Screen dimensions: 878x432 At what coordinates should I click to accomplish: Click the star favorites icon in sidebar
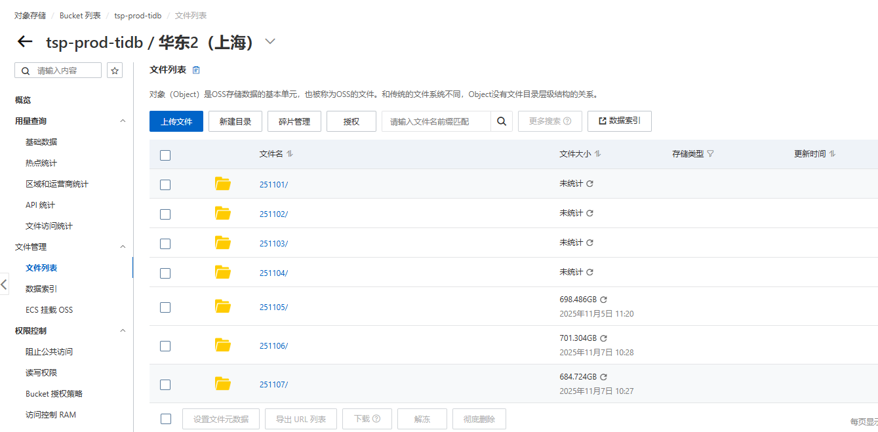[115, 71]
